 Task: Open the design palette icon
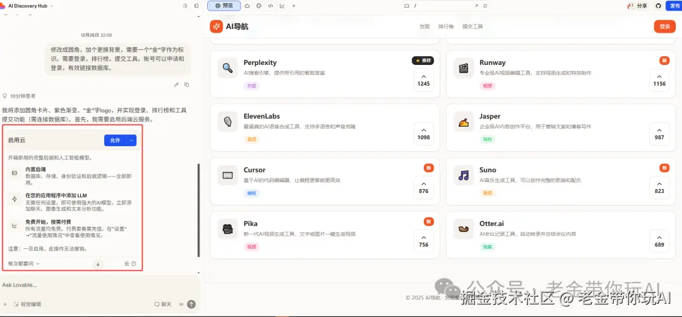pos(259,6)
